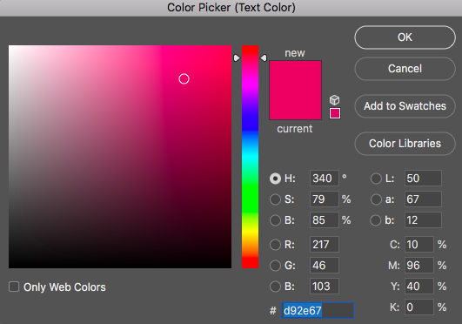Select the H hue radio button
Viewport: 462px width, 324px height.
(275, 179)
